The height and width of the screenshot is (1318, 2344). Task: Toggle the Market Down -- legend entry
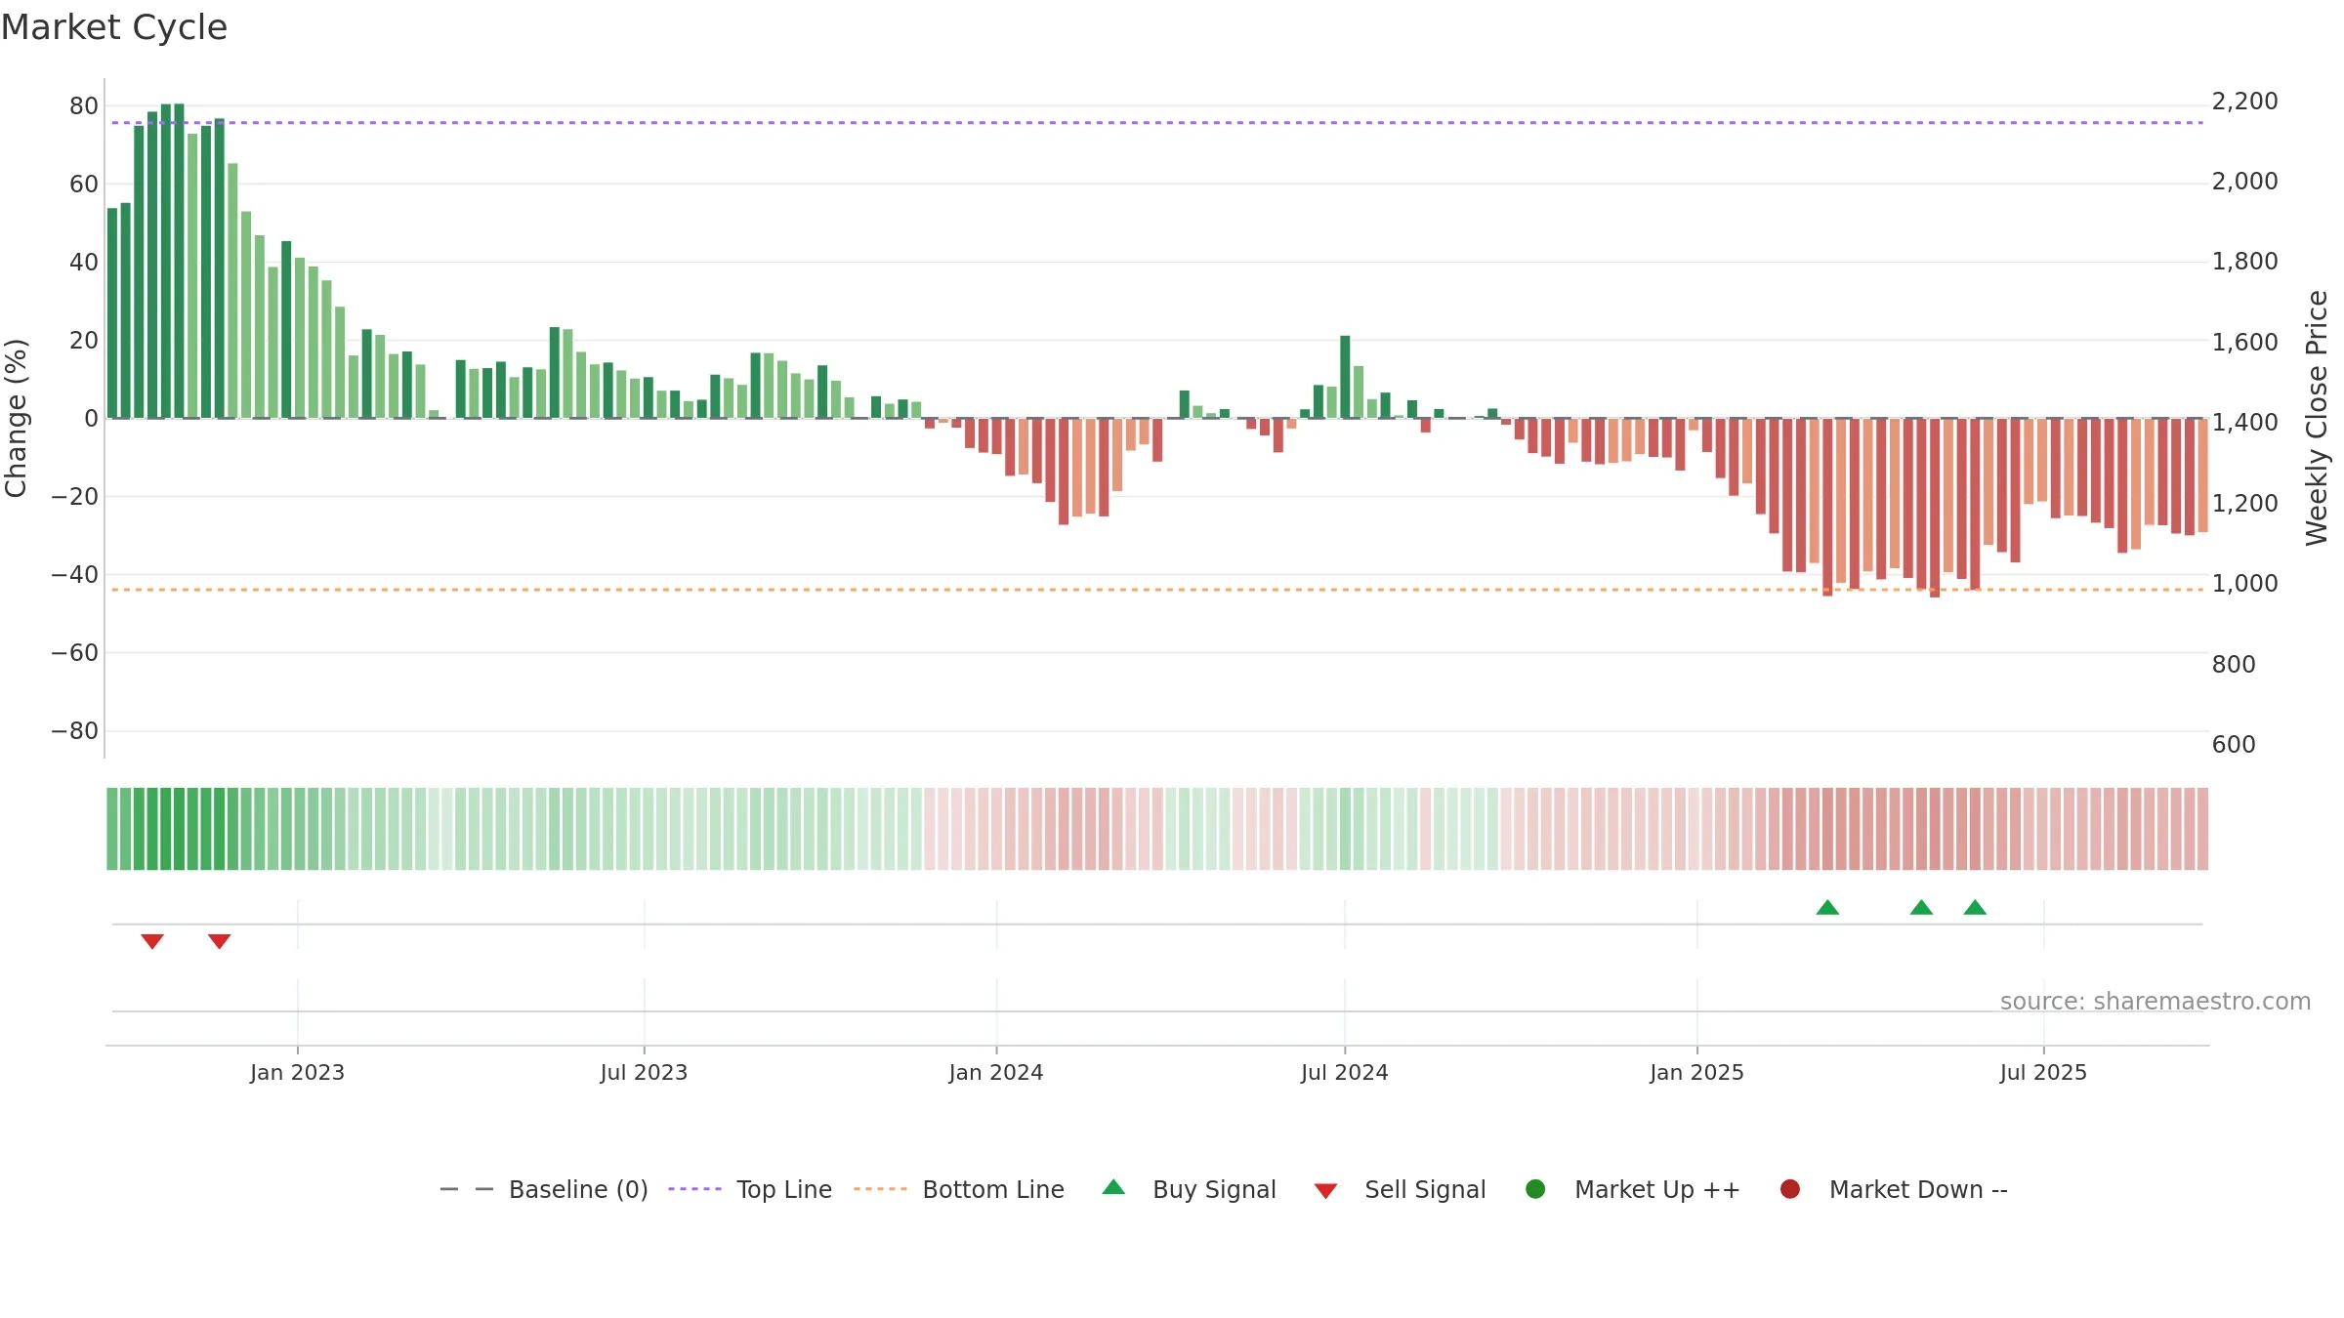coord(1893,1189)
